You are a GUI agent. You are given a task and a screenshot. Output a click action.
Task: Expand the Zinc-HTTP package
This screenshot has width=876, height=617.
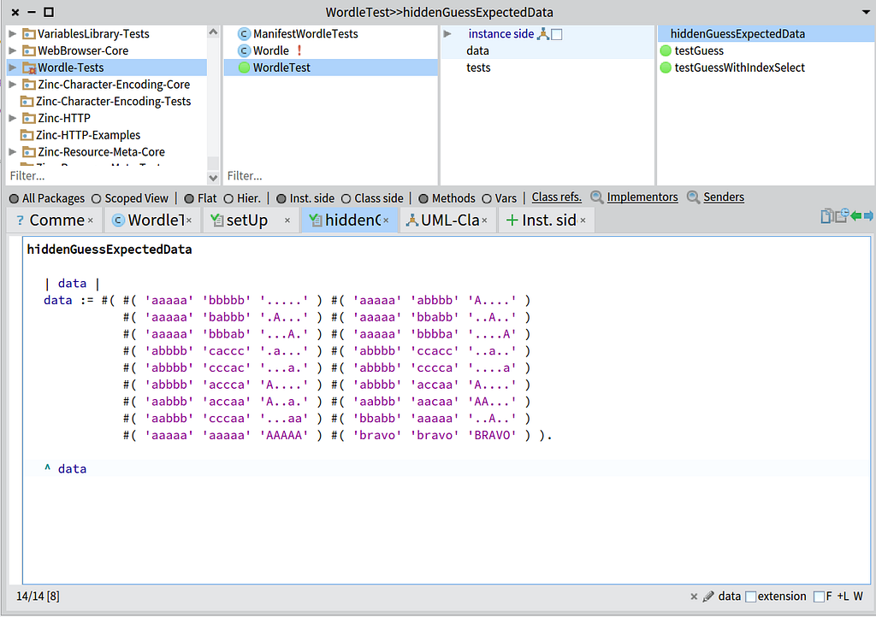[x=12, y=118]
